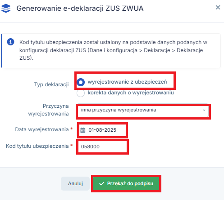The height and width of the screenshot is (200, 224).
Task: Click the 'Przyczyna wyrejestrowania' label
Action: pos(48,110)
